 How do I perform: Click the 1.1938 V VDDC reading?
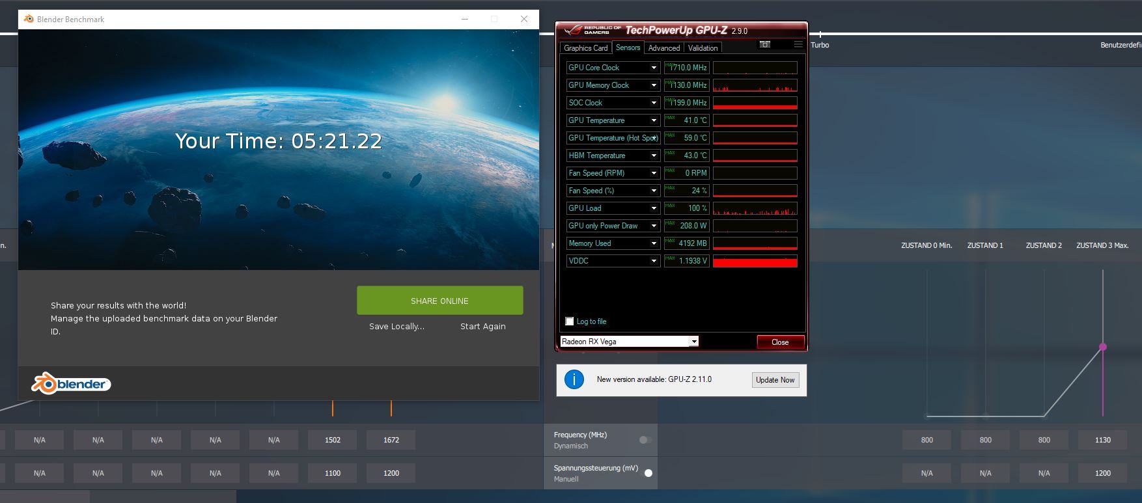coord(687,261)
